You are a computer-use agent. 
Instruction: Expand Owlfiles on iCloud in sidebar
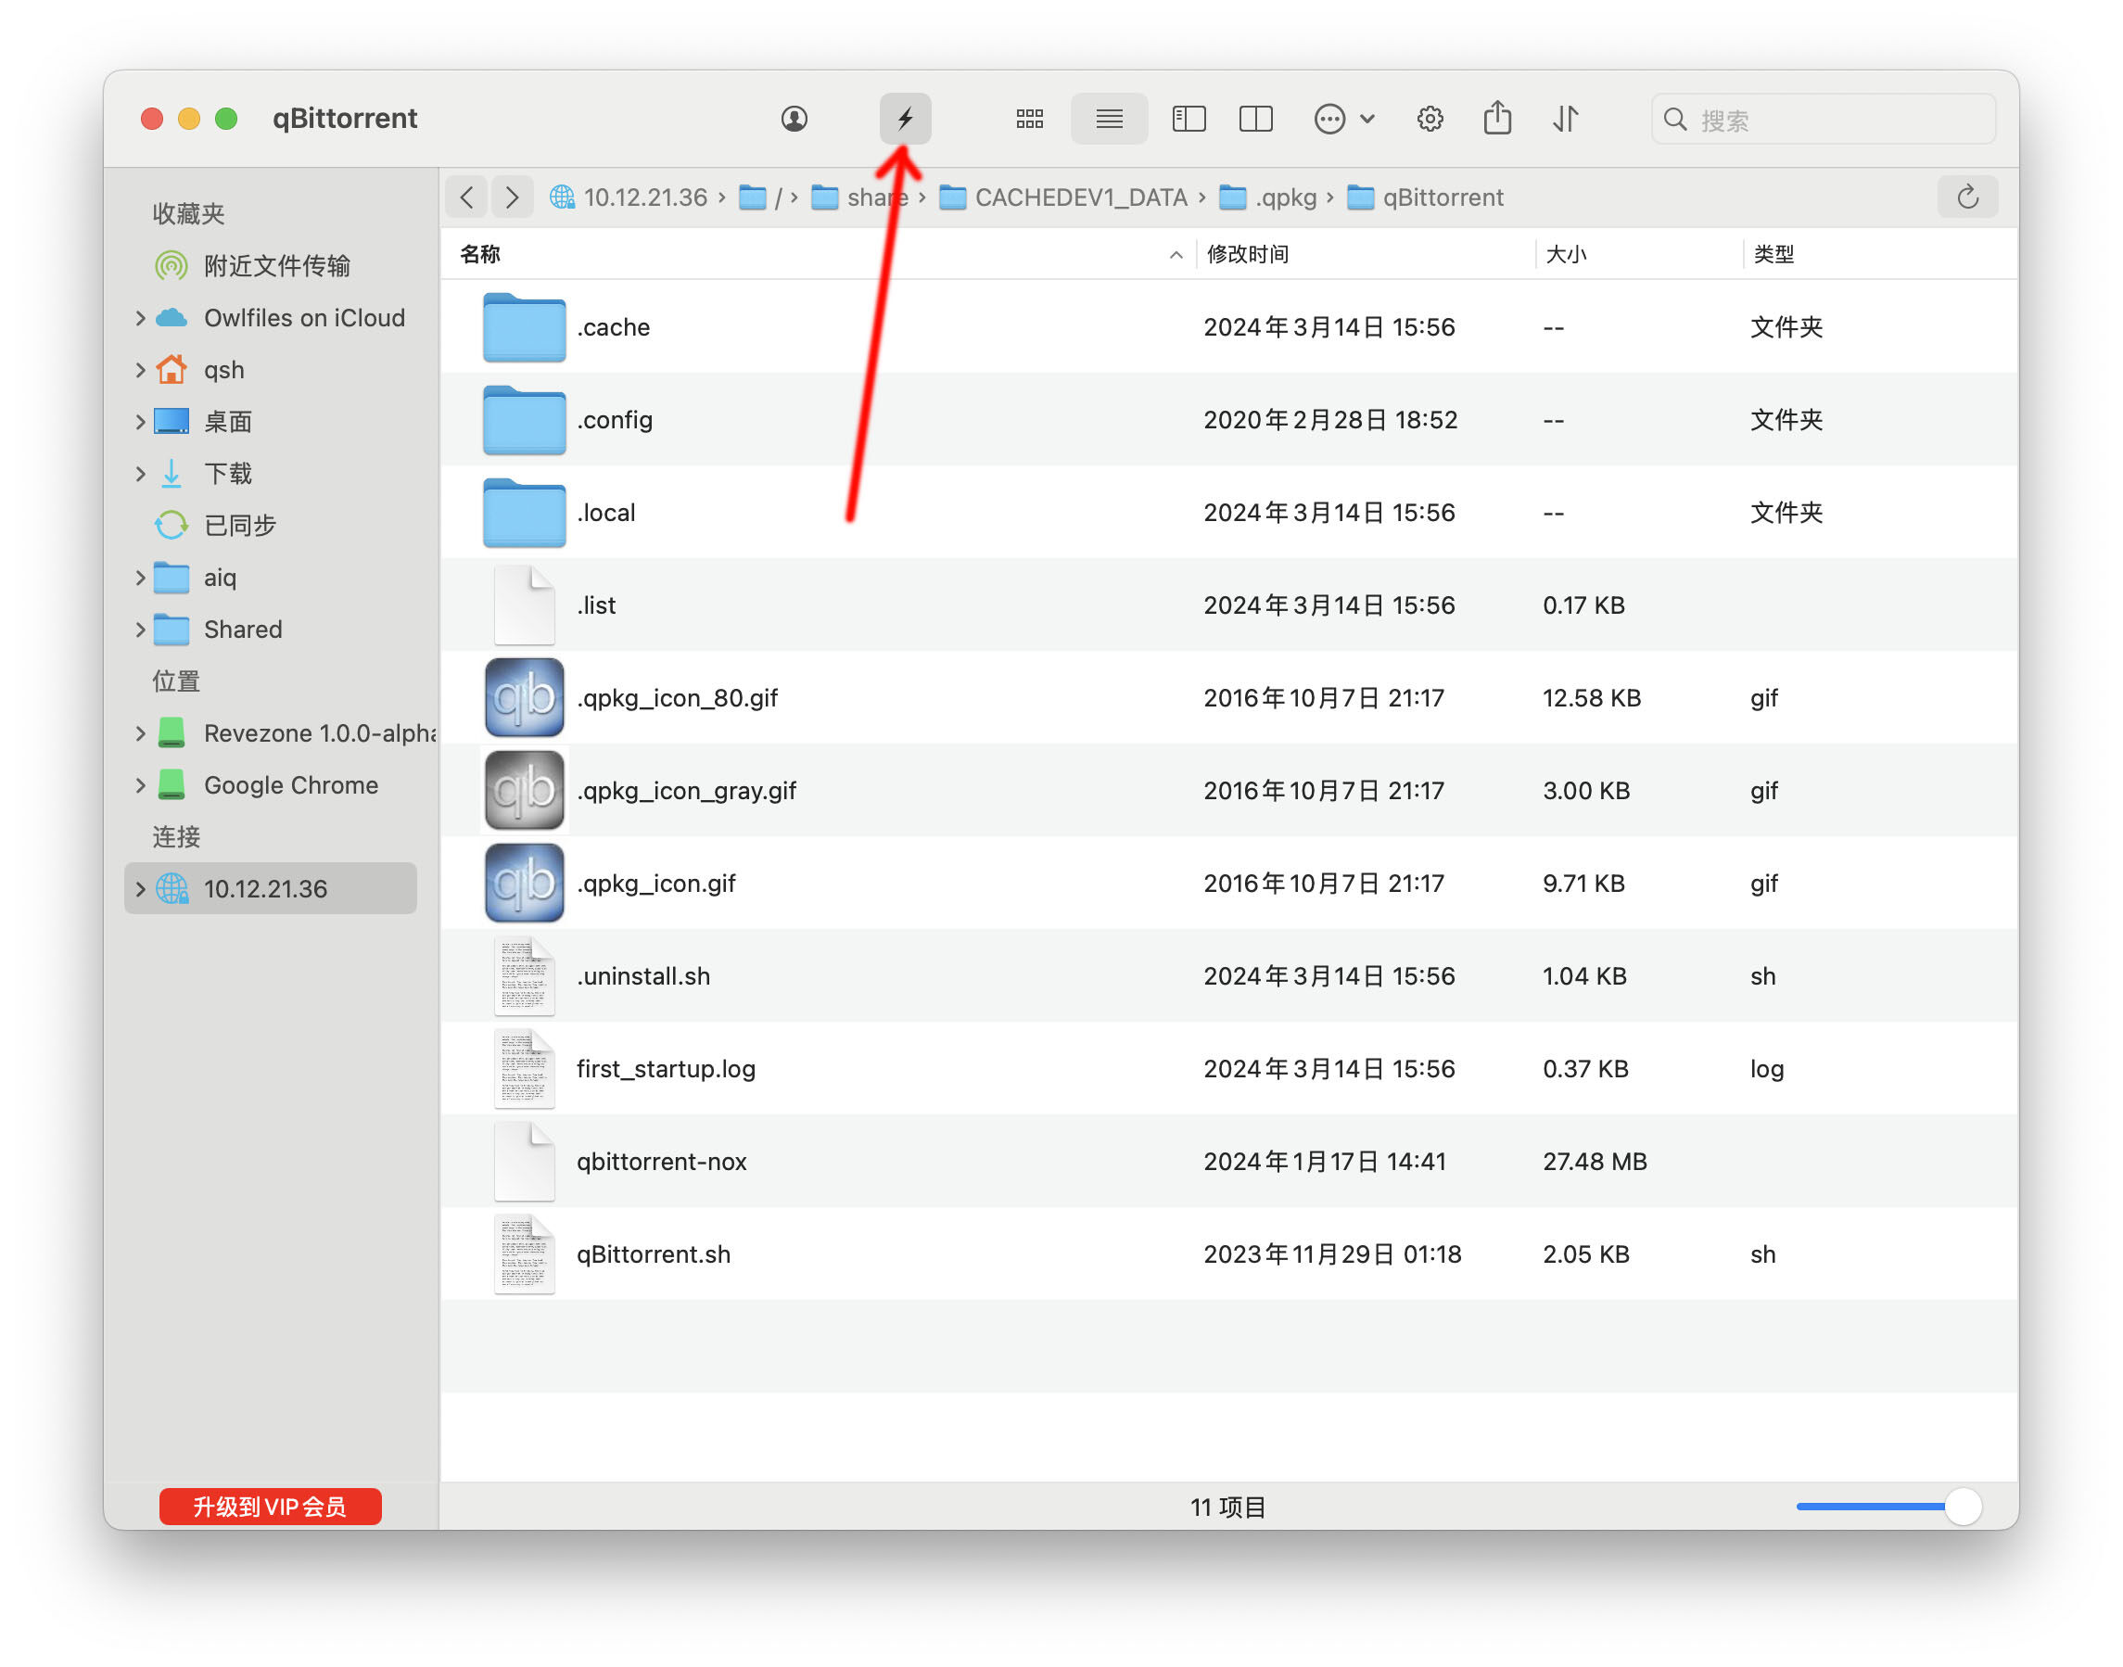click(139, 318)
